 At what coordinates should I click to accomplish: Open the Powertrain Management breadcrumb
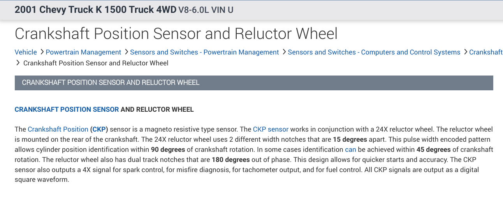point(83,52)
